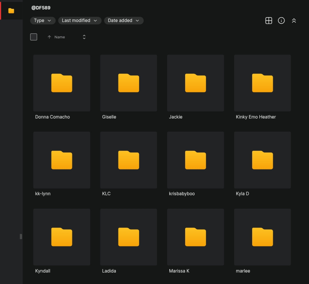Screen dimensions: 309x284
Task: Open the Kyndall folder thumbnail
Action: tap(62, 237)
